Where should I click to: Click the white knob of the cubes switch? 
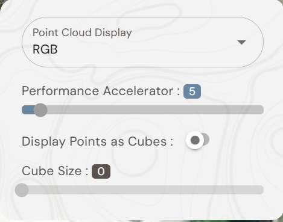pos(195,140)
